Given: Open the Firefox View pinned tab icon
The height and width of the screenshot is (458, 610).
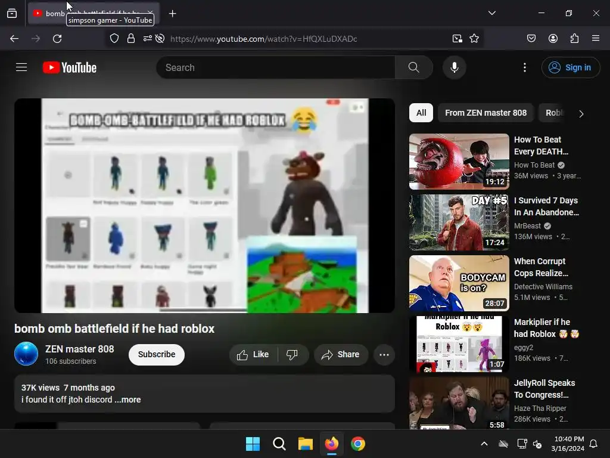Looking at the screenshot, I should 12,14.
